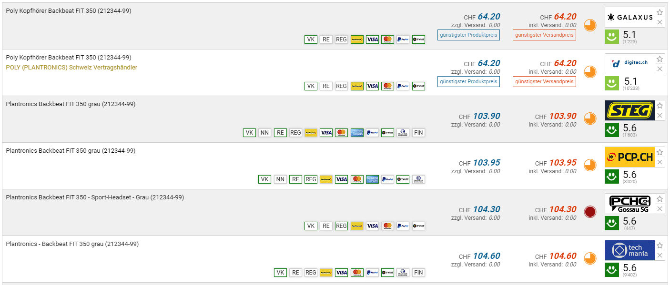Image resolution: width=670 pixels, height=285 pixels.
Task: Click FIN payment badge in techmania row
Action: coord(418,273)
